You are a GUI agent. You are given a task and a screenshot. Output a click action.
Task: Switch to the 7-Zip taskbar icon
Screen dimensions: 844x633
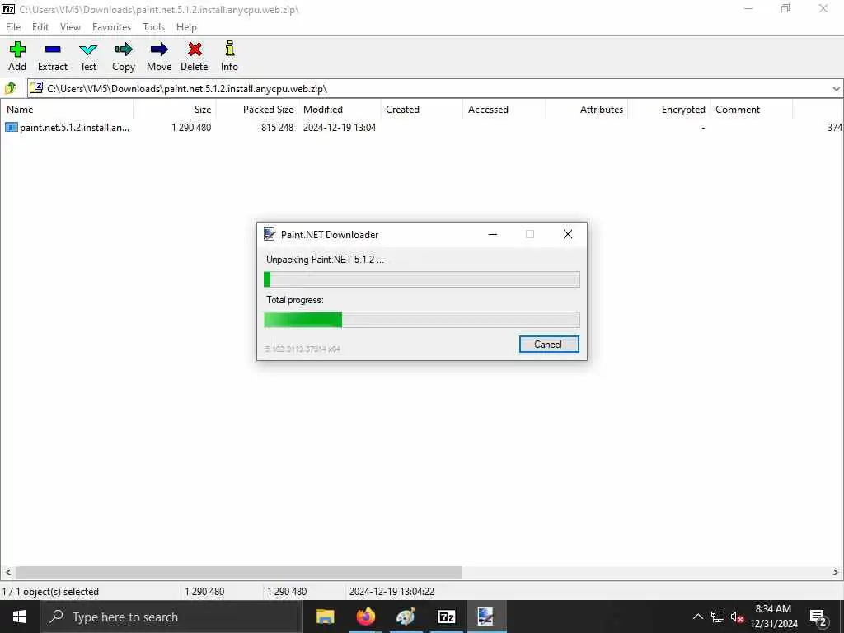446,617
